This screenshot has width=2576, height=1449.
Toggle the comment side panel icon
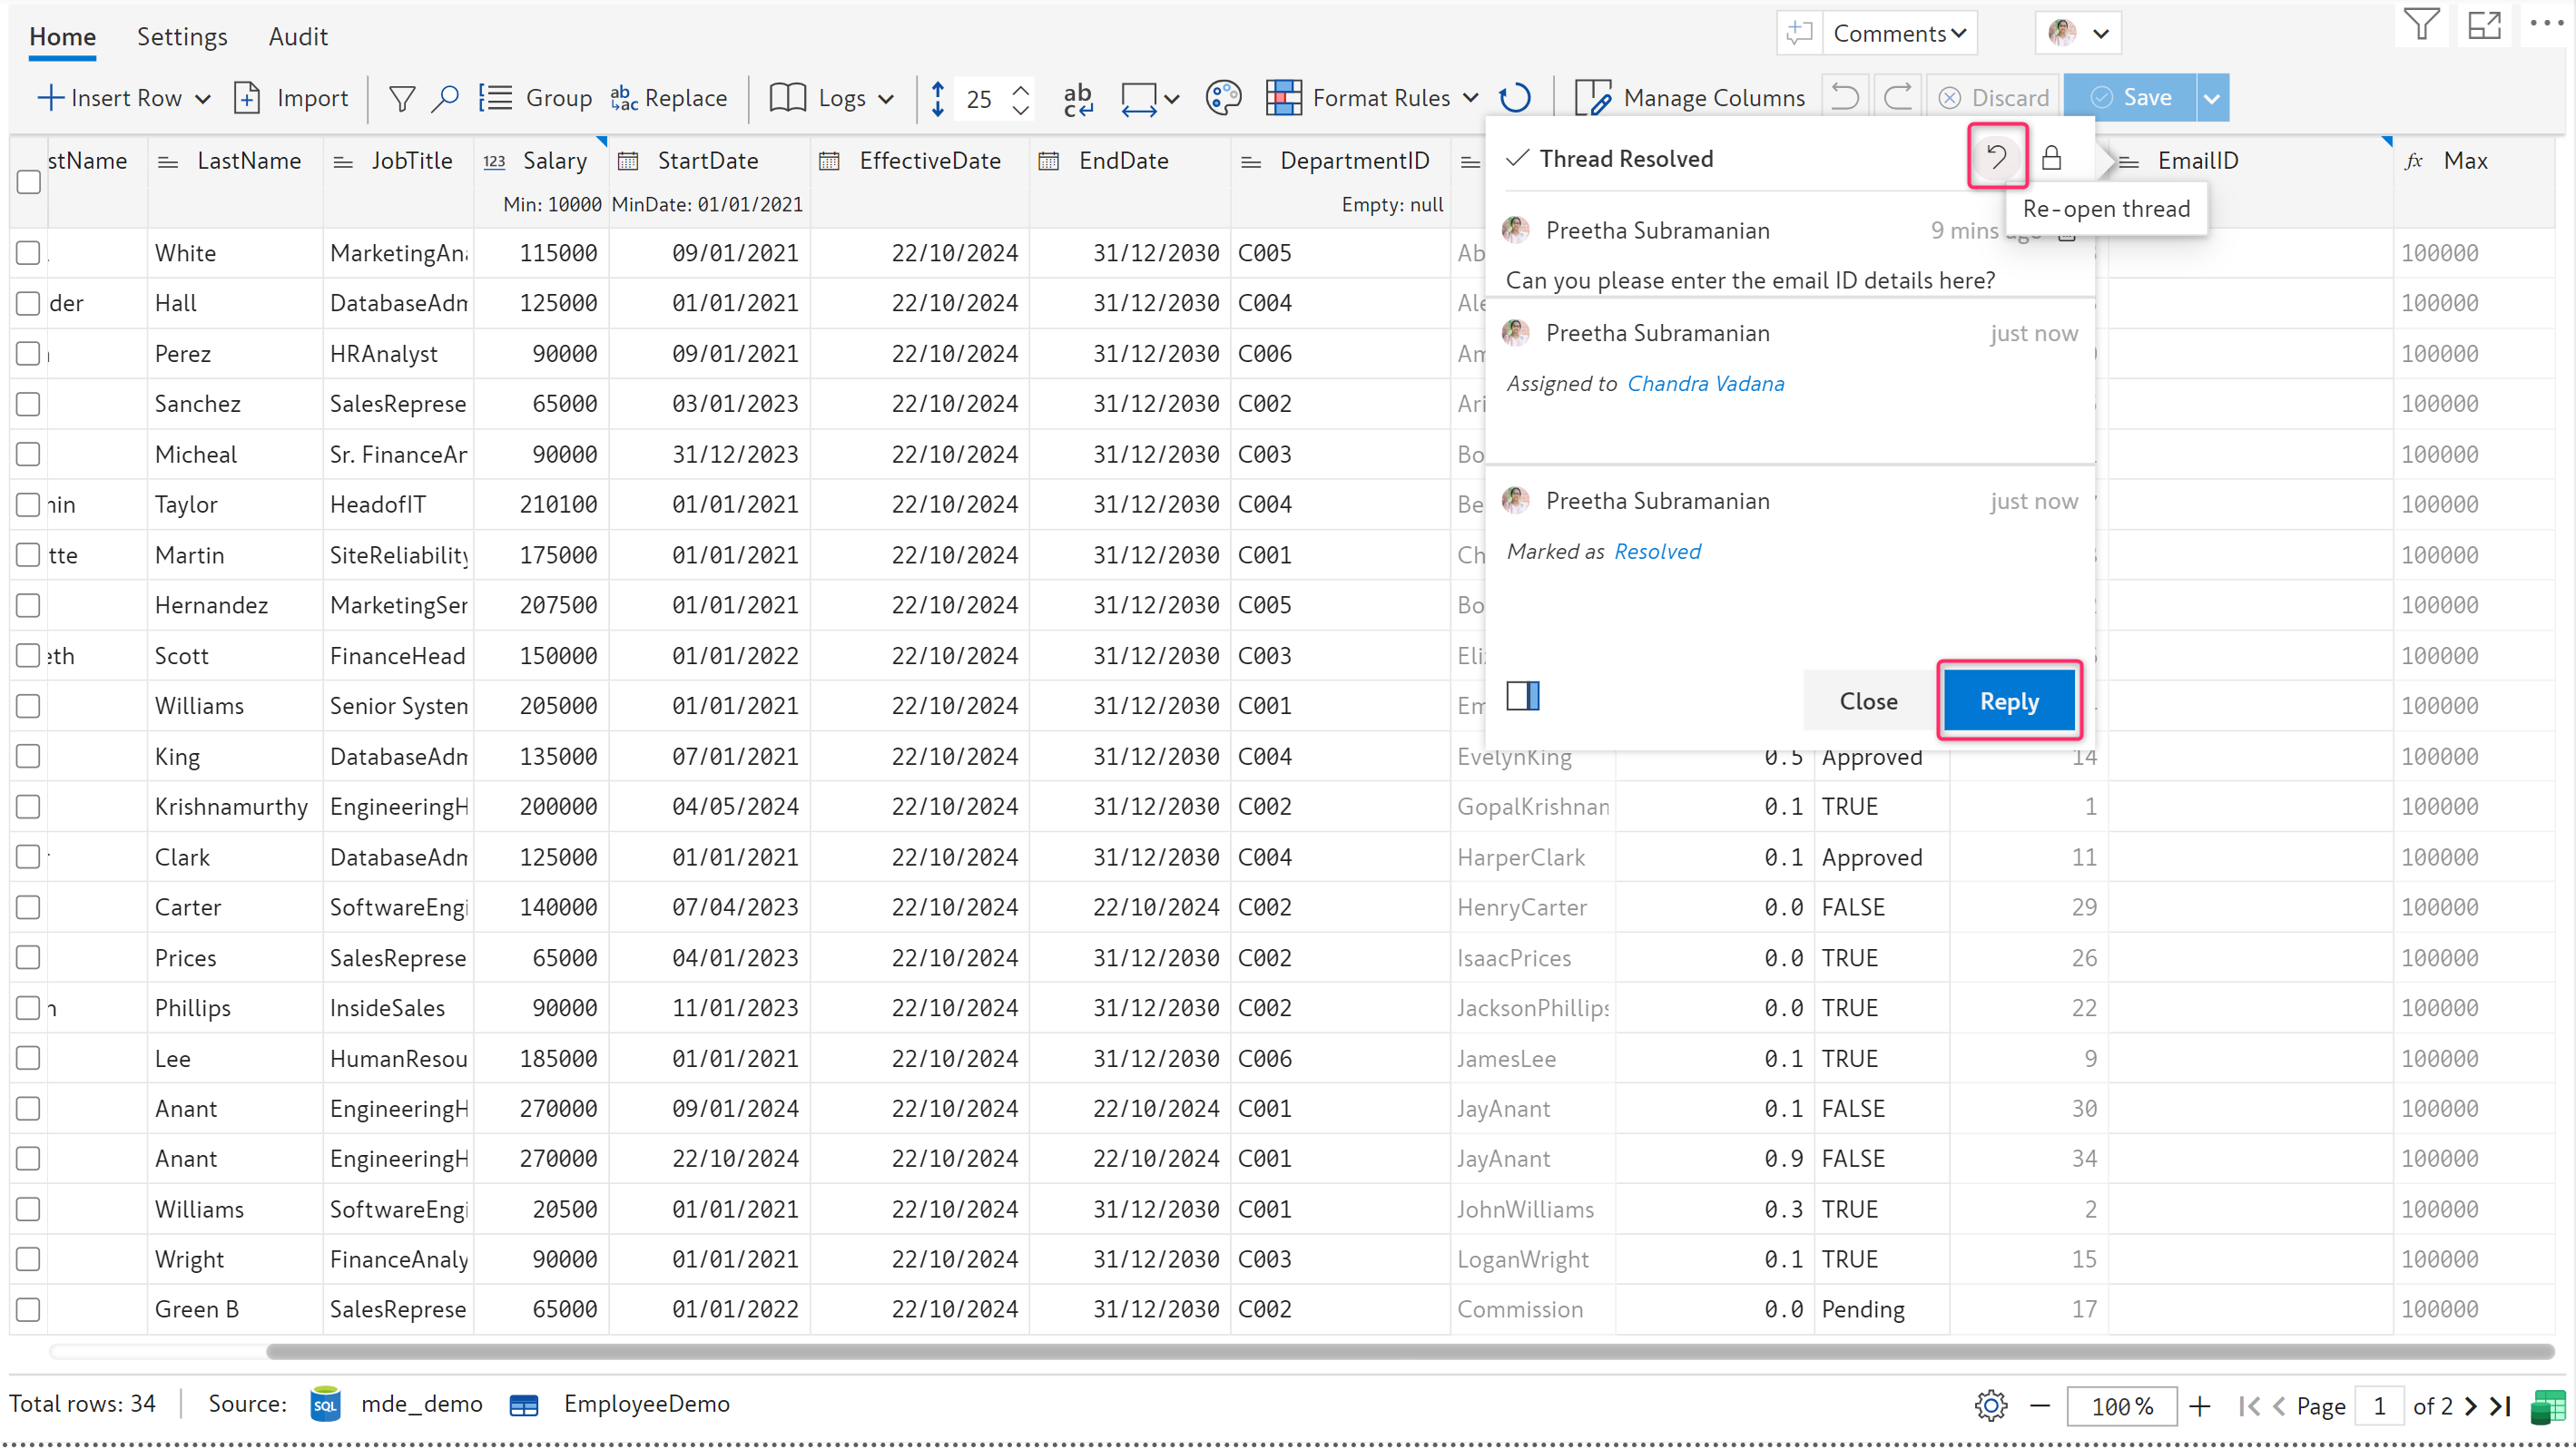click(1522, 696)
